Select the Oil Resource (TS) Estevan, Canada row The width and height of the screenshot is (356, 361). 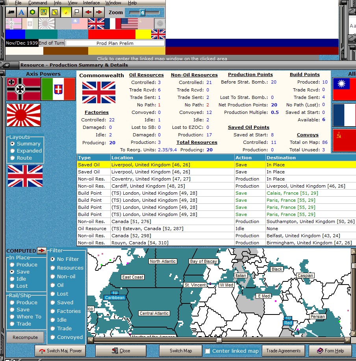tap(216, 229)
